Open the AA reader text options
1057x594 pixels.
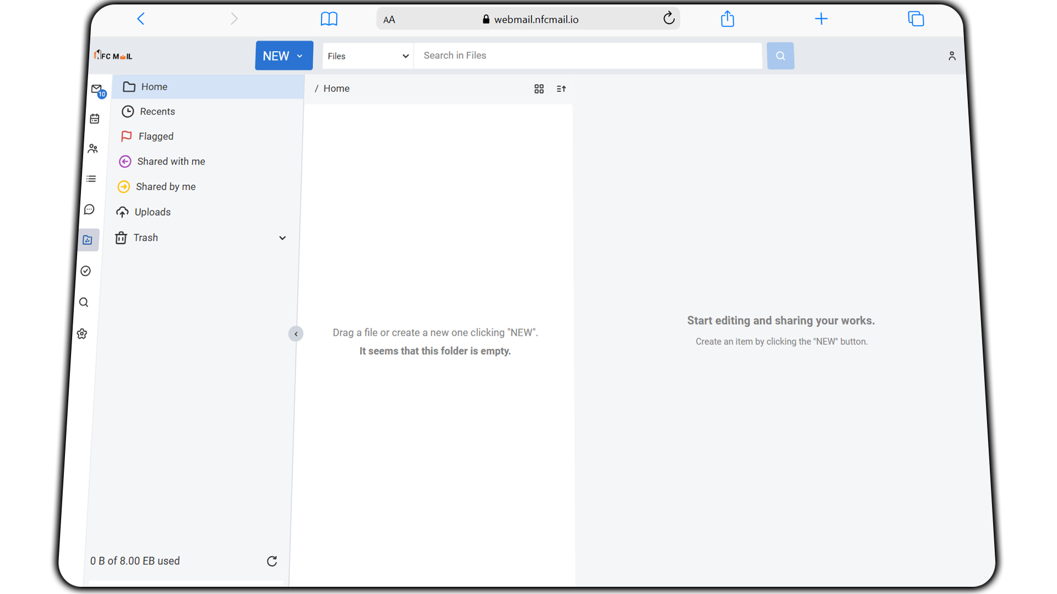click(x=389, y=20)
